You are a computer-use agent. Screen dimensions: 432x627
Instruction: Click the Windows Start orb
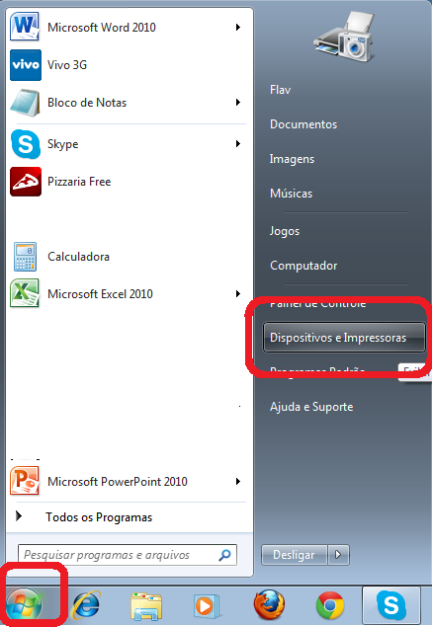coord(24,604)
